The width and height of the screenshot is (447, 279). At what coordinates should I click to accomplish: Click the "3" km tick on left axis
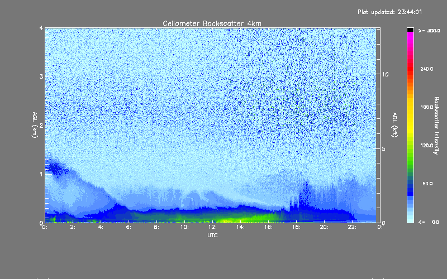pos(41,76)
